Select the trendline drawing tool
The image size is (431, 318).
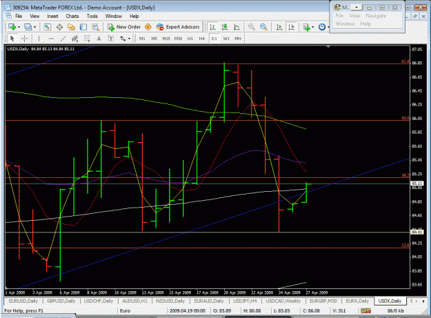(63, 39)
